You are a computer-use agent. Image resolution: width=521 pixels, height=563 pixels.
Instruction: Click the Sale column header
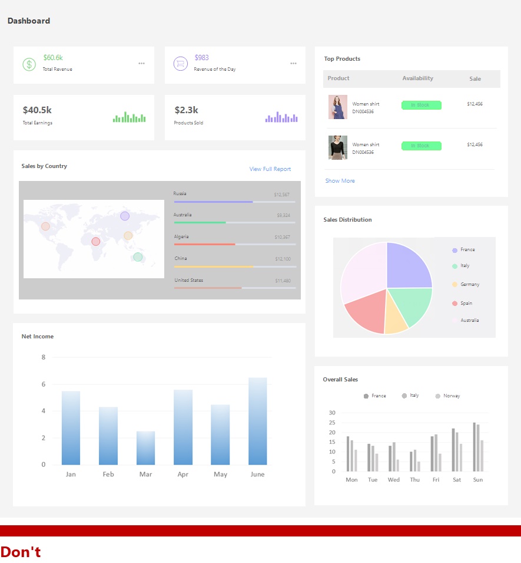pyautogui.click(x=475, y=78)
